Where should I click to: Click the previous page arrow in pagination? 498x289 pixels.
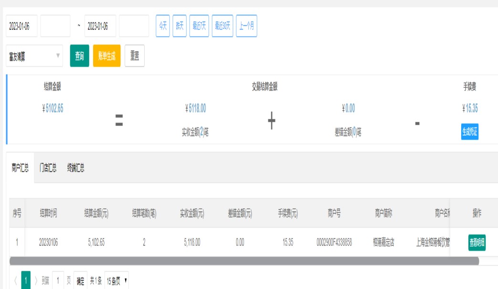[x=14, y=281]
